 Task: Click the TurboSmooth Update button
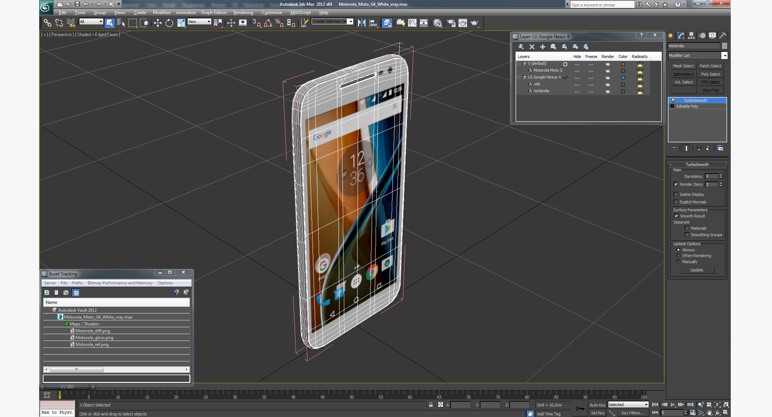click(697, 270)
